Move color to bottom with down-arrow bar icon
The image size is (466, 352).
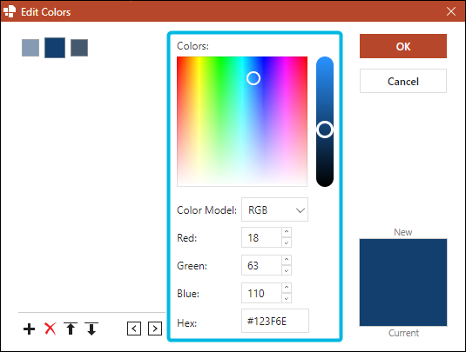[91, 329]
